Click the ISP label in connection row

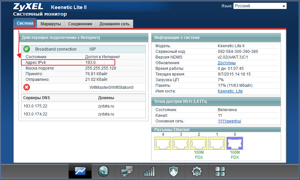point(93,49)
